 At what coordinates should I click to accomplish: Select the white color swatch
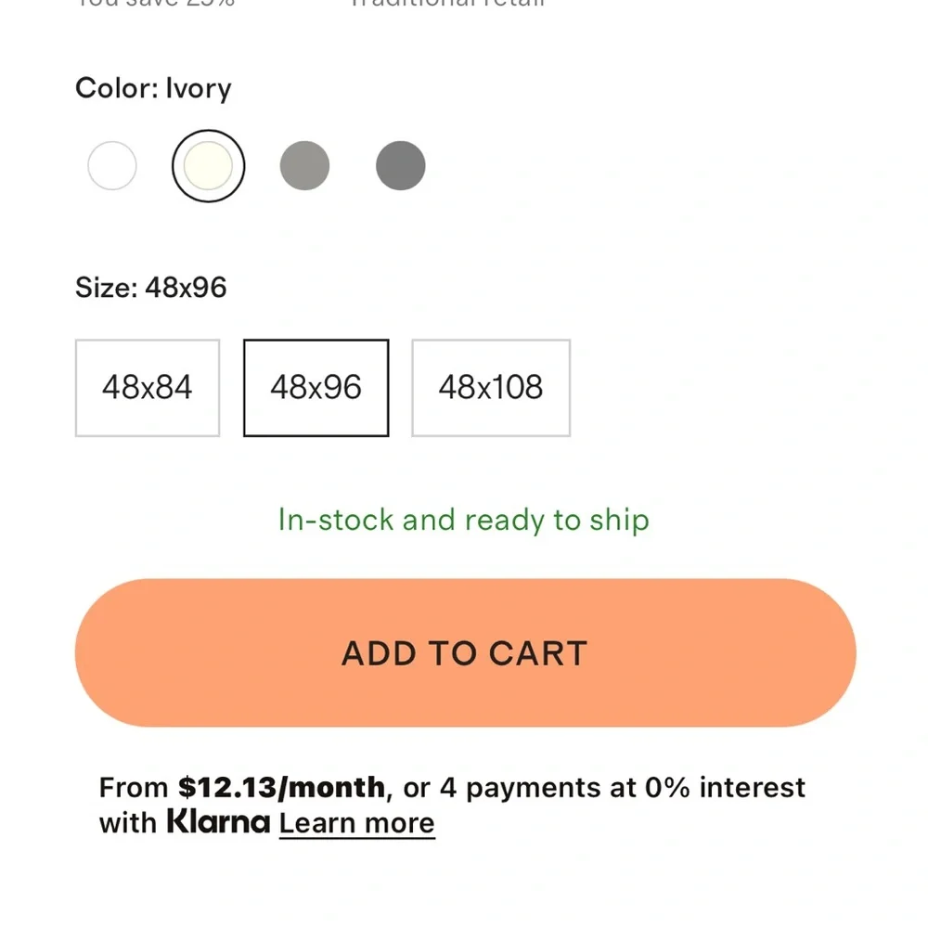[x=112, y=166]
